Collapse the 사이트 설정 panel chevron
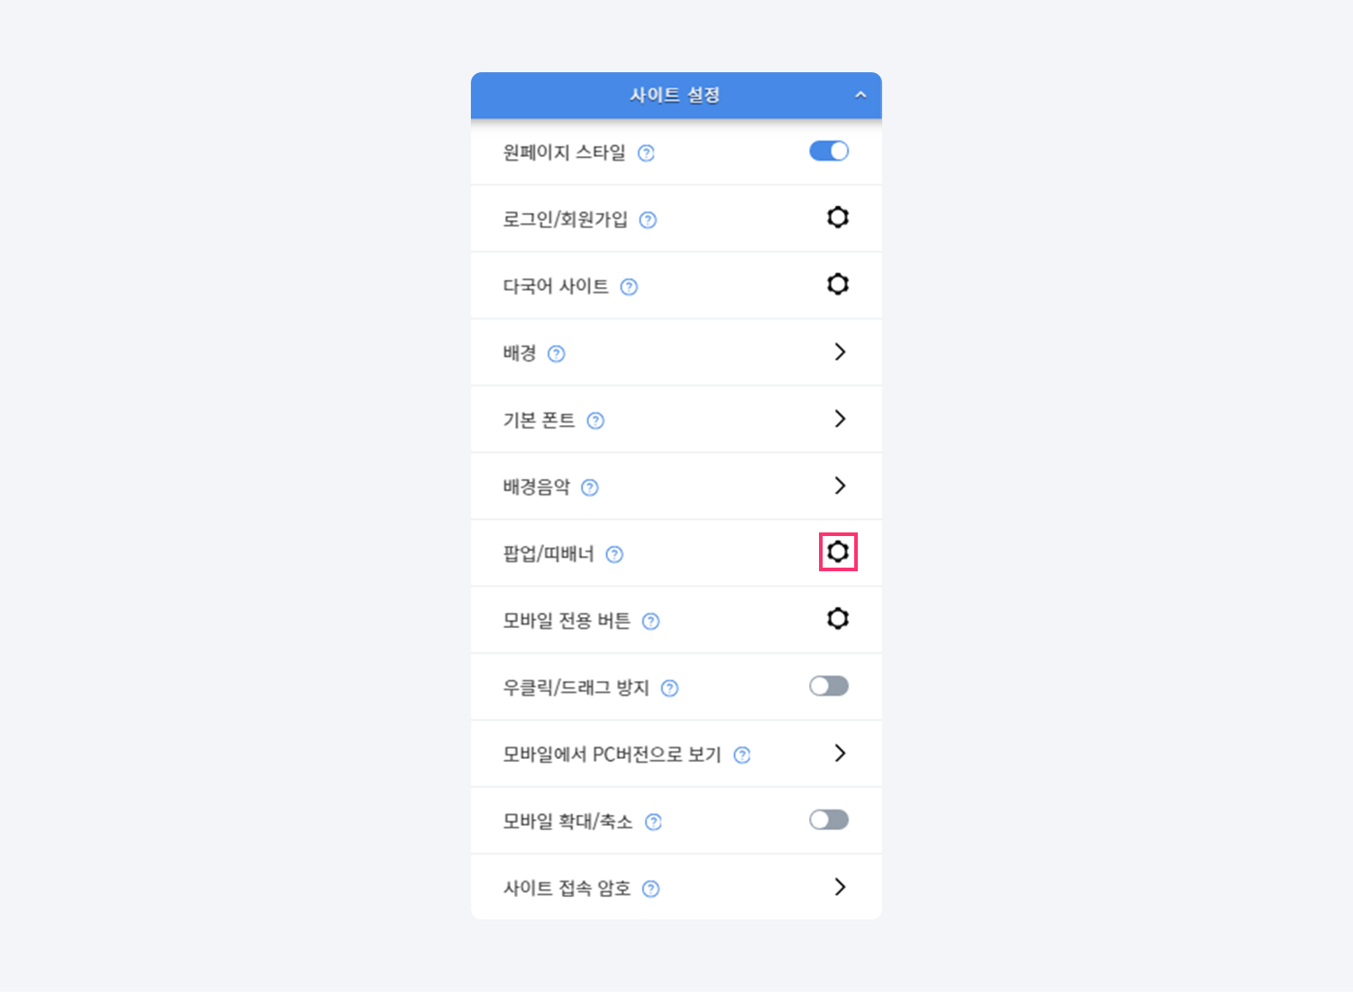The image size is (1353, 1008). click(x=861, y=95)
